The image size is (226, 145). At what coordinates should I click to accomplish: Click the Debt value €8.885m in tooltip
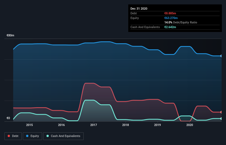[170, 13]
